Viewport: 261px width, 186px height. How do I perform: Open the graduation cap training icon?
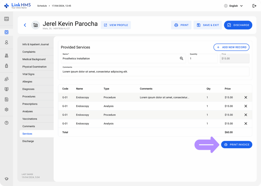coord(6,179)
